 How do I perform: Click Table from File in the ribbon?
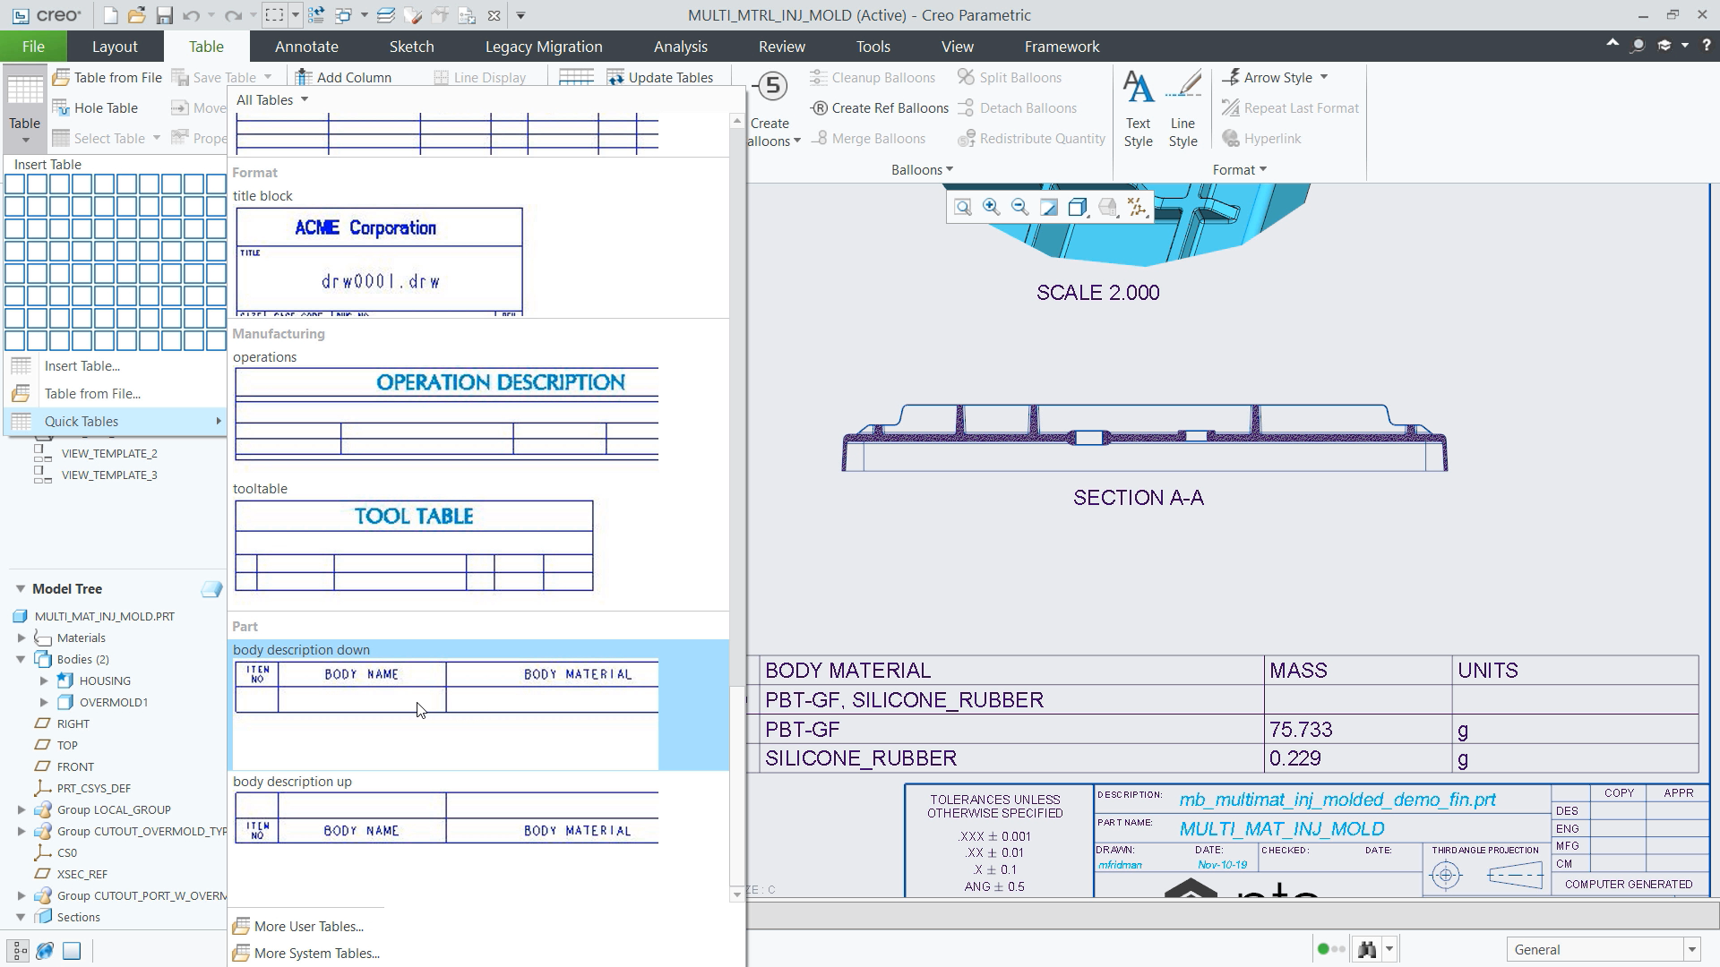tap(107, 77)
